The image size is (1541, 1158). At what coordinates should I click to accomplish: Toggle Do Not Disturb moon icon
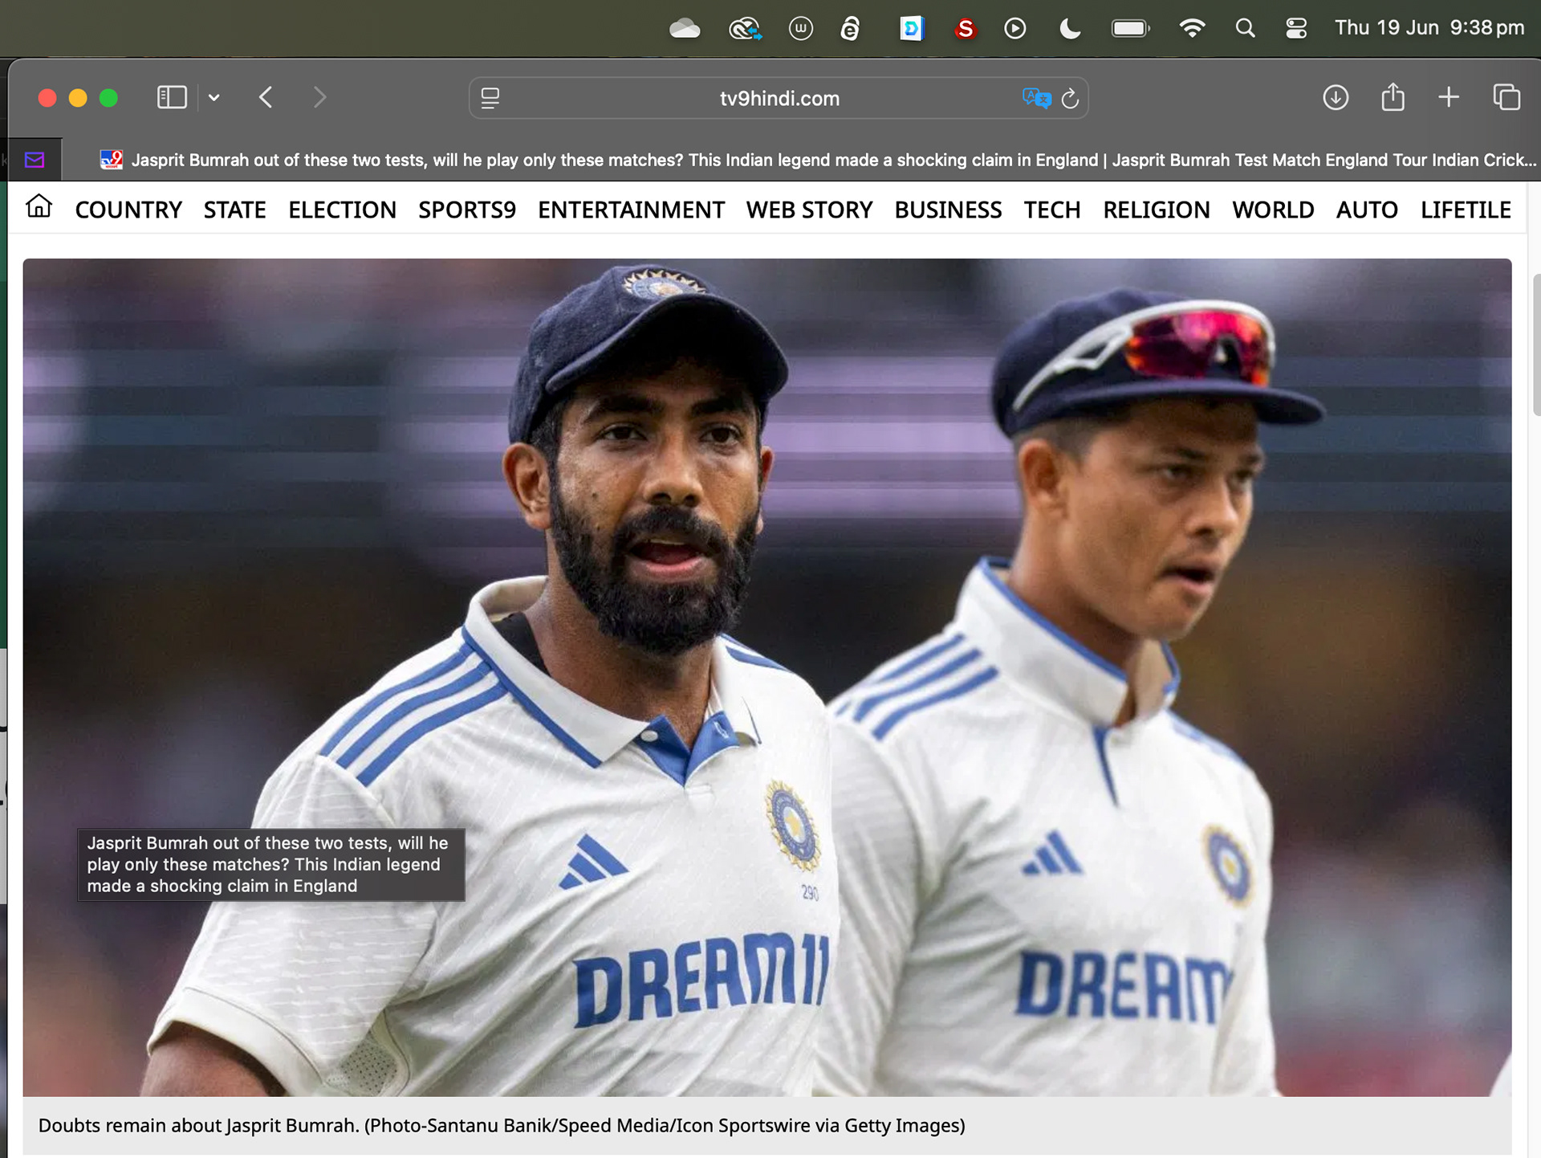click(x=1069, y=29)
